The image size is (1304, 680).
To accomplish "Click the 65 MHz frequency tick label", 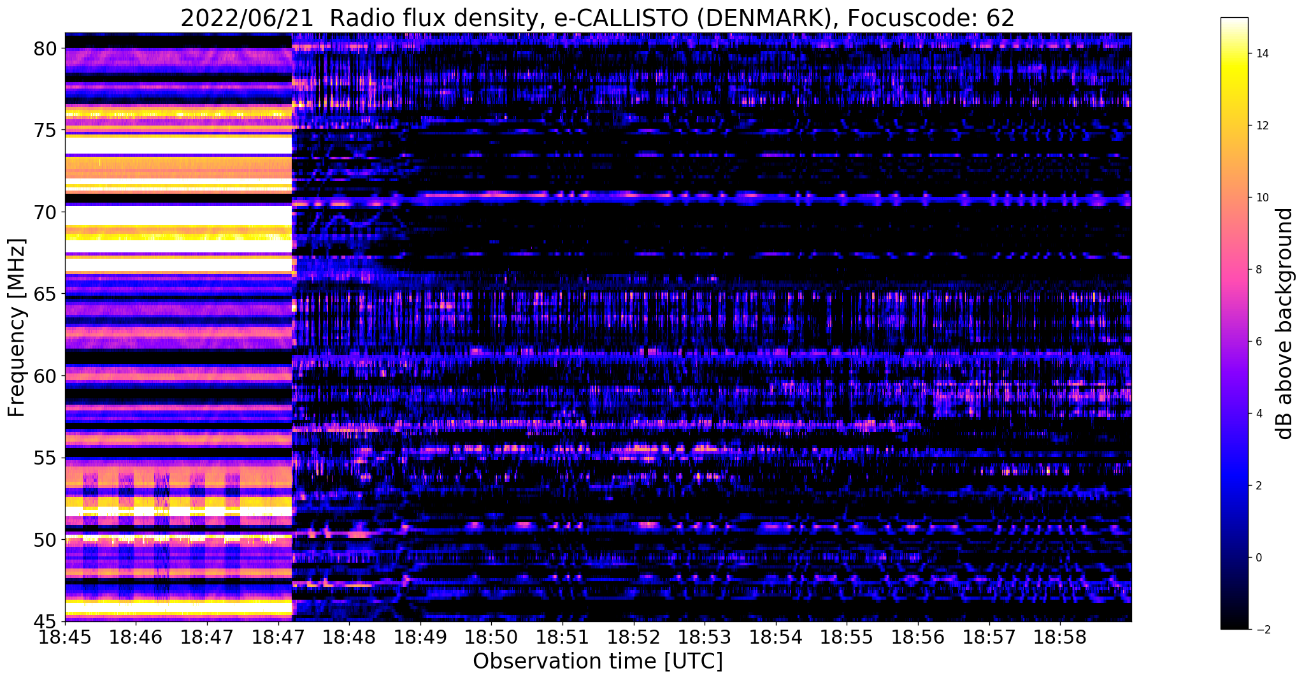I will [46, 294].
